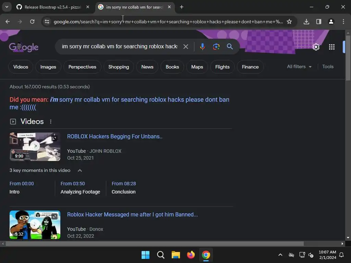Open the Windows Start menu

tap(145, 255)
